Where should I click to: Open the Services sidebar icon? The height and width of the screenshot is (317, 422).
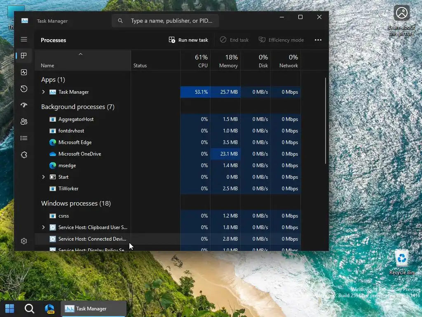point(24,155)
